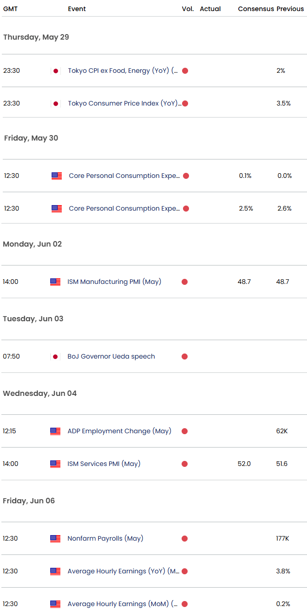Click the Japan flag next to Tokyo Consumer Price Index
Image resolution: width=307 pixels, height=613 pixels.
pos(55,103)
